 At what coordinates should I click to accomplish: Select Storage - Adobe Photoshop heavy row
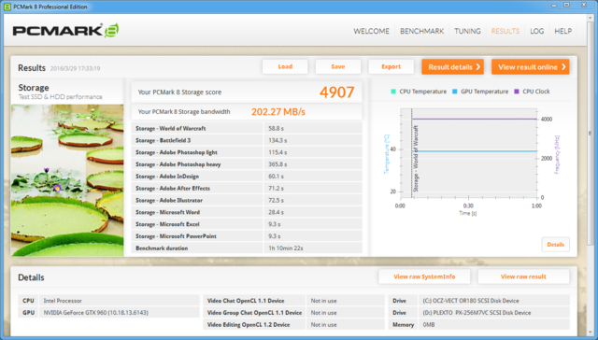(x=247, y=164)
